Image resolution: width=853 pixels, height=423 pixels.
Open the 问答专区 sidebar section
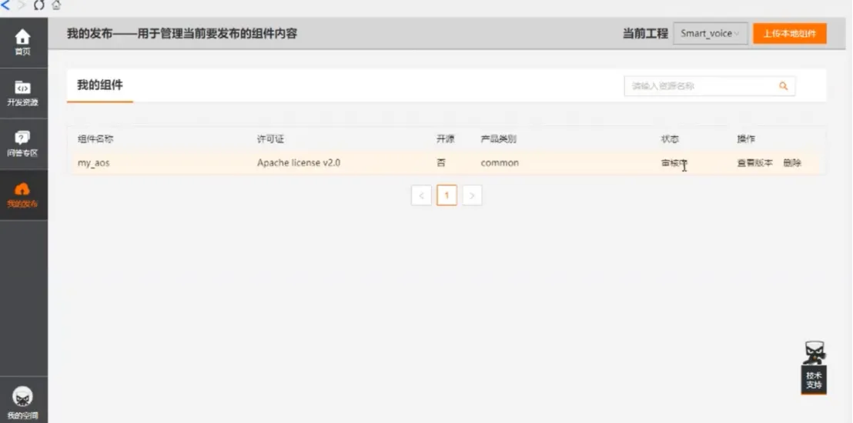tap(23, 144)
